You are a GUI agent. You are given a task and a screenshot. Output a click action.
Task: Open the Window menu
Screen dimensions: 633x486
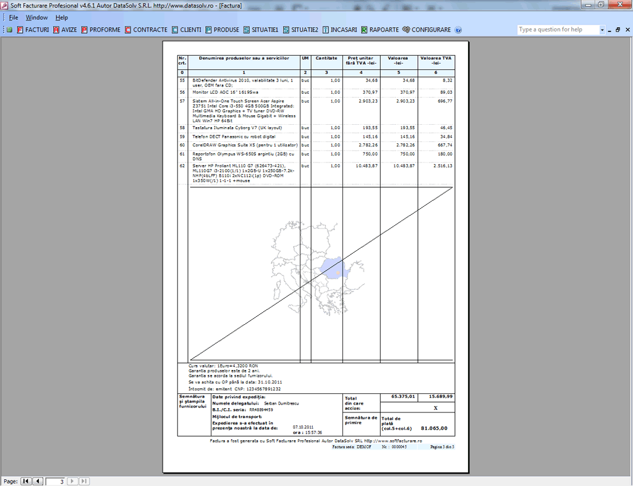tap(36, 17)
